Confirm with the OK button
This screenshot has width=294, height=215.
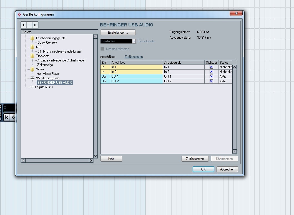[203, 169]
